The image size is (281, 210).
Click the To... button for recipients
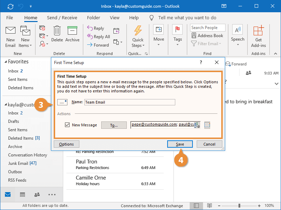click(x=114, y=125)
